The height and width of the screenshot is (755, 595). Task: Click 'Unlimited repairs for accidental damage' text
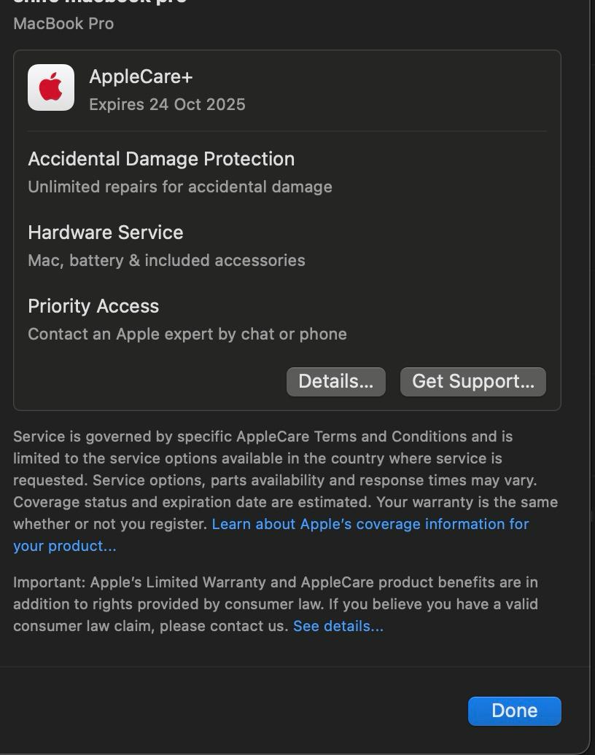point(180,187)
